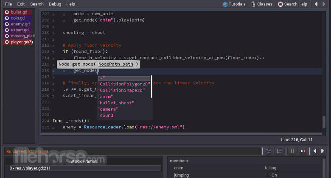This screenshot has height=178, width=331.
Task: Click the gear icon beside player.gd
Action: 7,42
